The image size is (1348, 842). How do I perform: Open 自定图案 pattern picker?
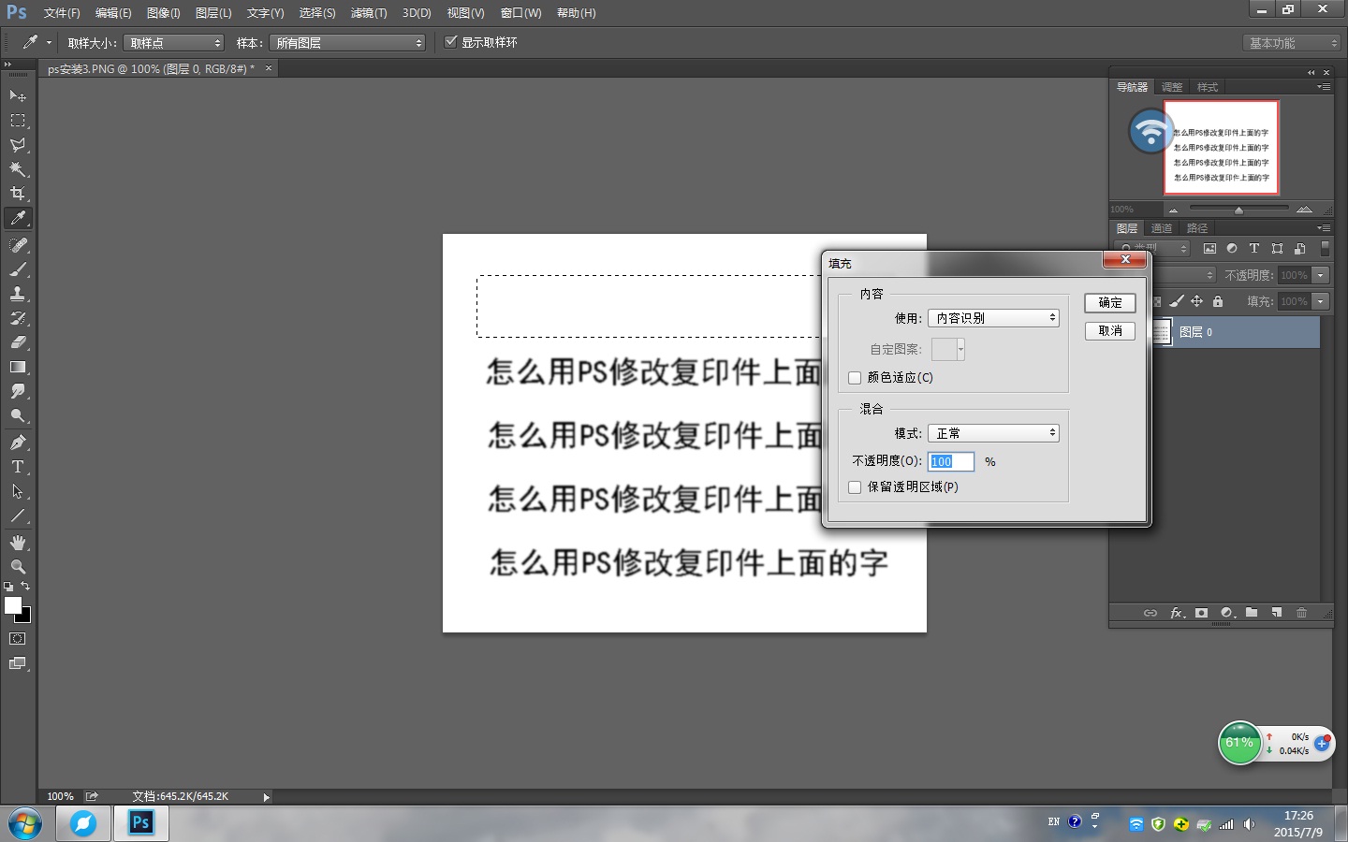[x=948, y=349]
